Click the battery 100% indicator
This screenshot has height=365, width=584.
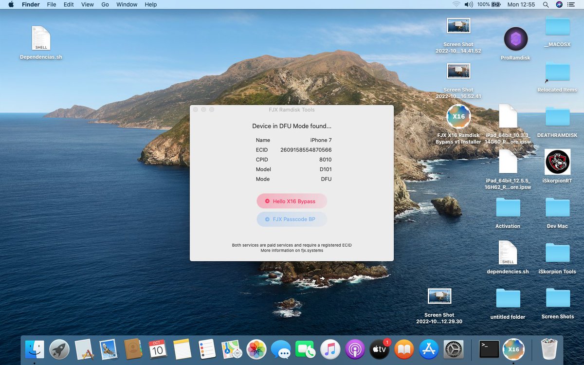coord(489,4)
